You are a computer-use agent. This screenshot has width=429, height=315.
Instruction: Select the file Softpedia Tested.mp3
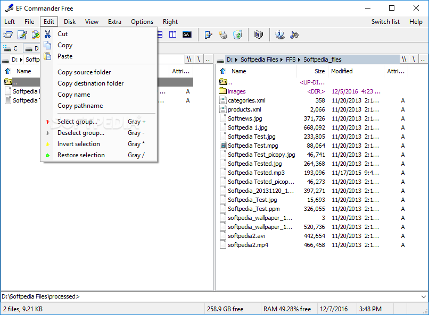click(x=256, y=173)
